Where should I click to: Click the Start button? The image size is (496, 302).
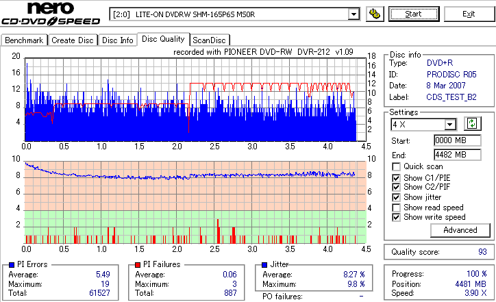tap(414, 14)
